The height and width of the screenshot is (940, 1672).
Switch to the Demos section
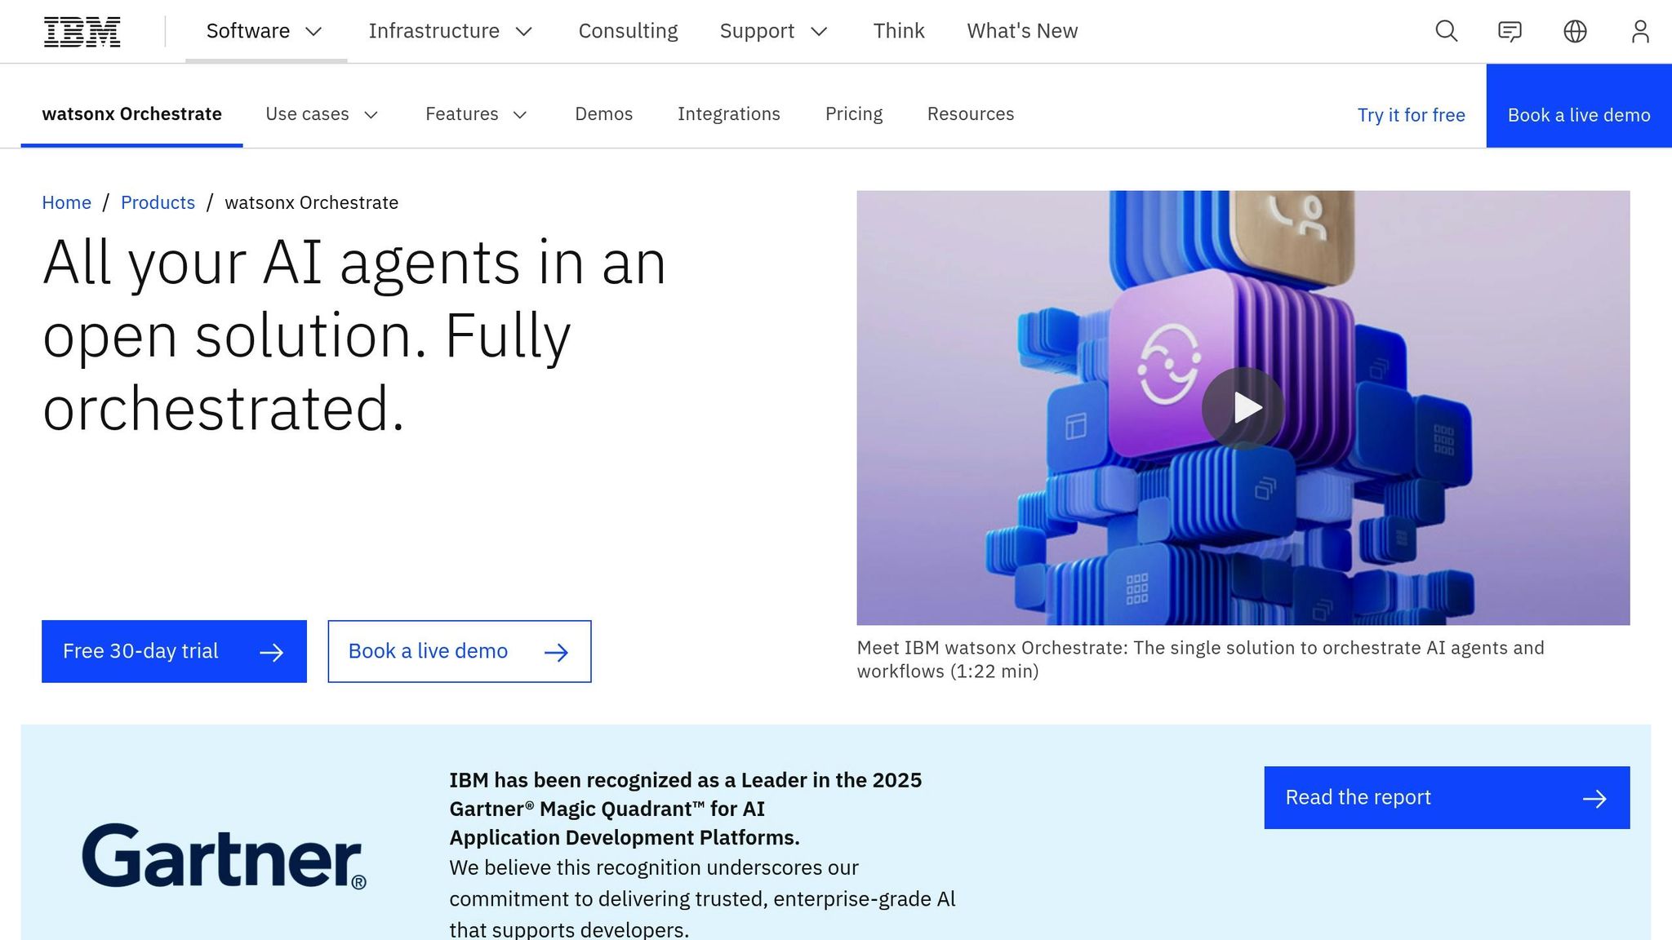pos(603,114)
